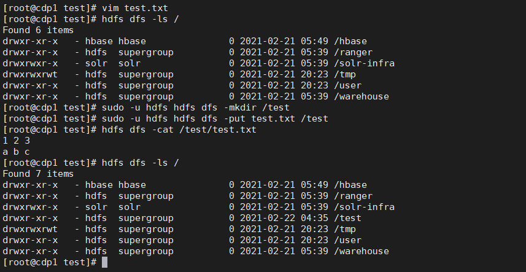Screen dimensions: 526x272
Task: Click '/hbase' in the first listing
Action: tap(350, 41)
